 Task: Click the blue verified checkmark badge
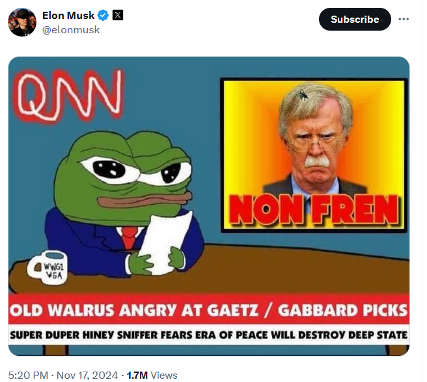(103, 16)
